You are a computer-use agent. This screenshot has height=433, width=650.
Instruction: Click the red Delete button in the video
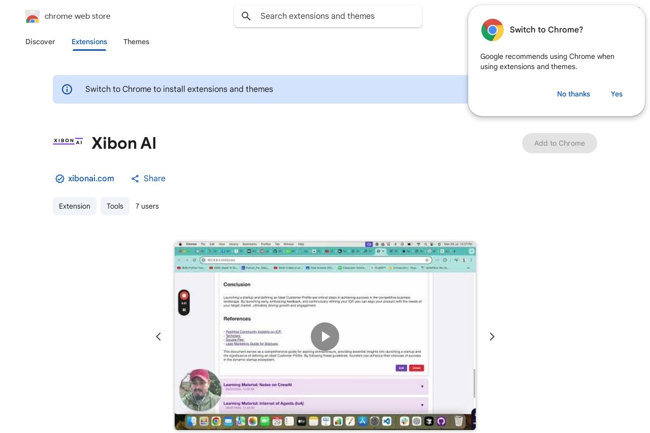coord(416,368)
